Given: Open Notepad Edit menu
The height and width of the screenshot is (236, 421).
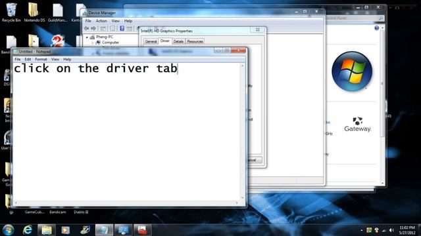Looking at the screenshot, I should click(x=28, y=59).
